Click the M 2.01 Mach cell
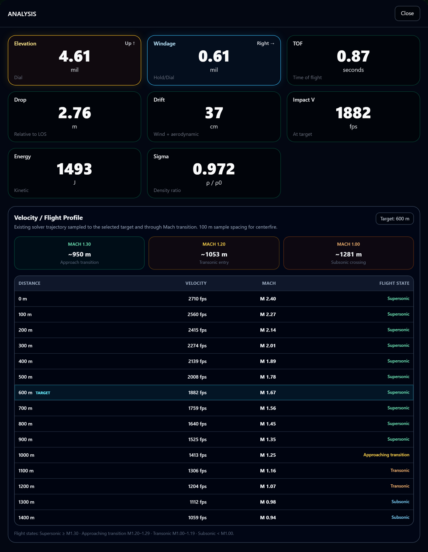 tap(268, 346)
